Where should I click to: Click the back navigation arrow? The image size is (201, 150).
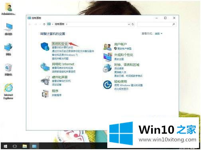(30, 24)
